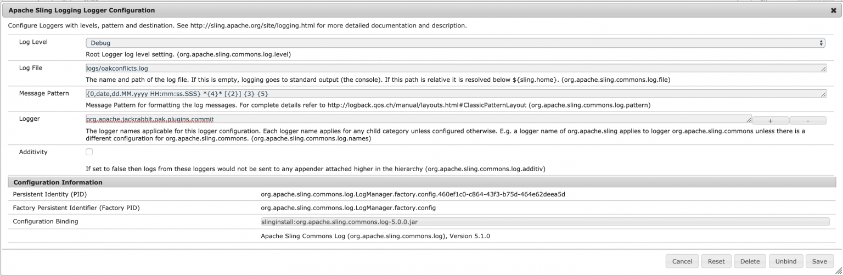Click the Reset button
Viewport: 843px width, 276px height.
(x=716, y=261)
